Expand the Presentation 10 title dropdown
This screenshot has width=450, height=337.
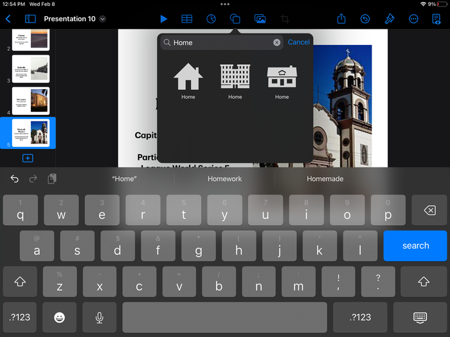(102, 19)
